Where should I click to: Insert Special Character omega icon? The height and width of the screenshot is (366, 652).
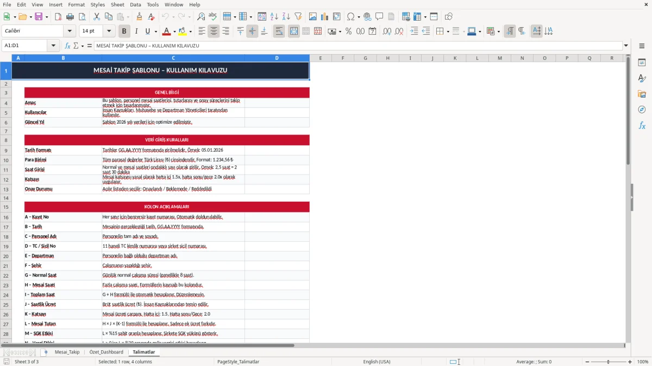[x=351, y=17]
